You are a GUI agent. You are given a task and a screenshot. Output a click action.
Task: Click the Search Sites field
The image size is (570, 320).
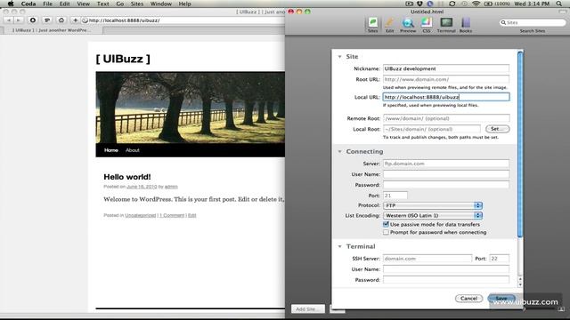pyautogui.click(x=533, y=22)
